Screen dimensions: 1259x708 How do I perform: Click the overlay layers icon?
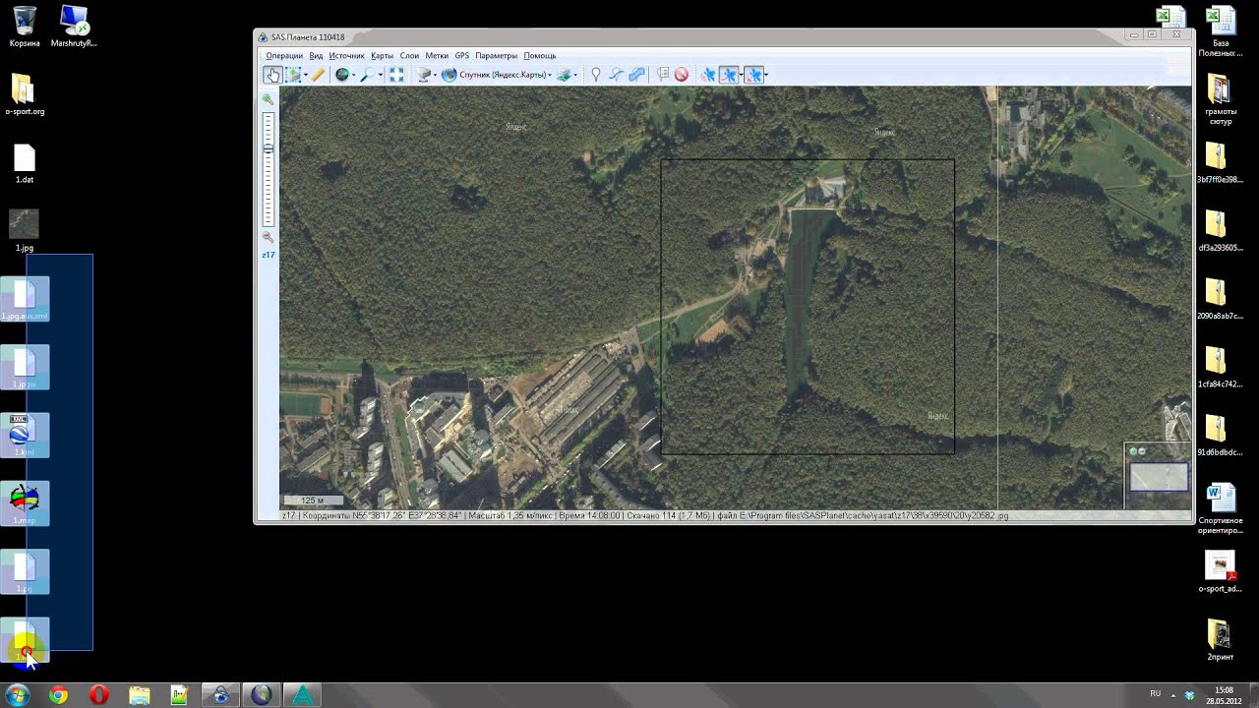point(564,75)
